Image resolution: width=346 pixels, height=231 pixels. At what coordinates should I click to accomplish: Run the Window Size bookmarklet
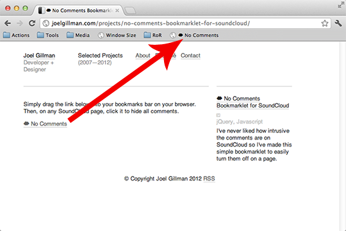pos(117,35)
